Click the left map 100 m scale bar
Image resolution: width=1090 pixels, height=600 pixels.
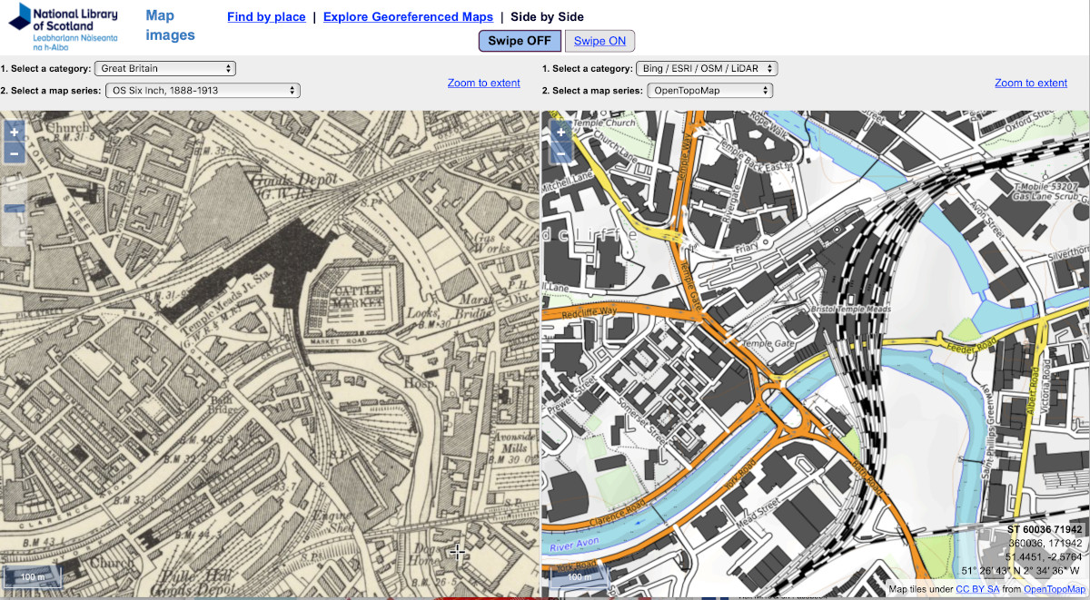(33, 575)
